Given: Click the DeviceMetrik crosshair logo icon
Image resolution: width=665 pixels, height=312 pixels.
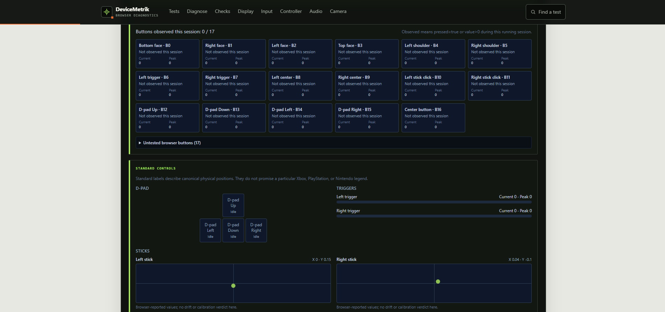Looking at the screenshot, I should pos(107,12).
